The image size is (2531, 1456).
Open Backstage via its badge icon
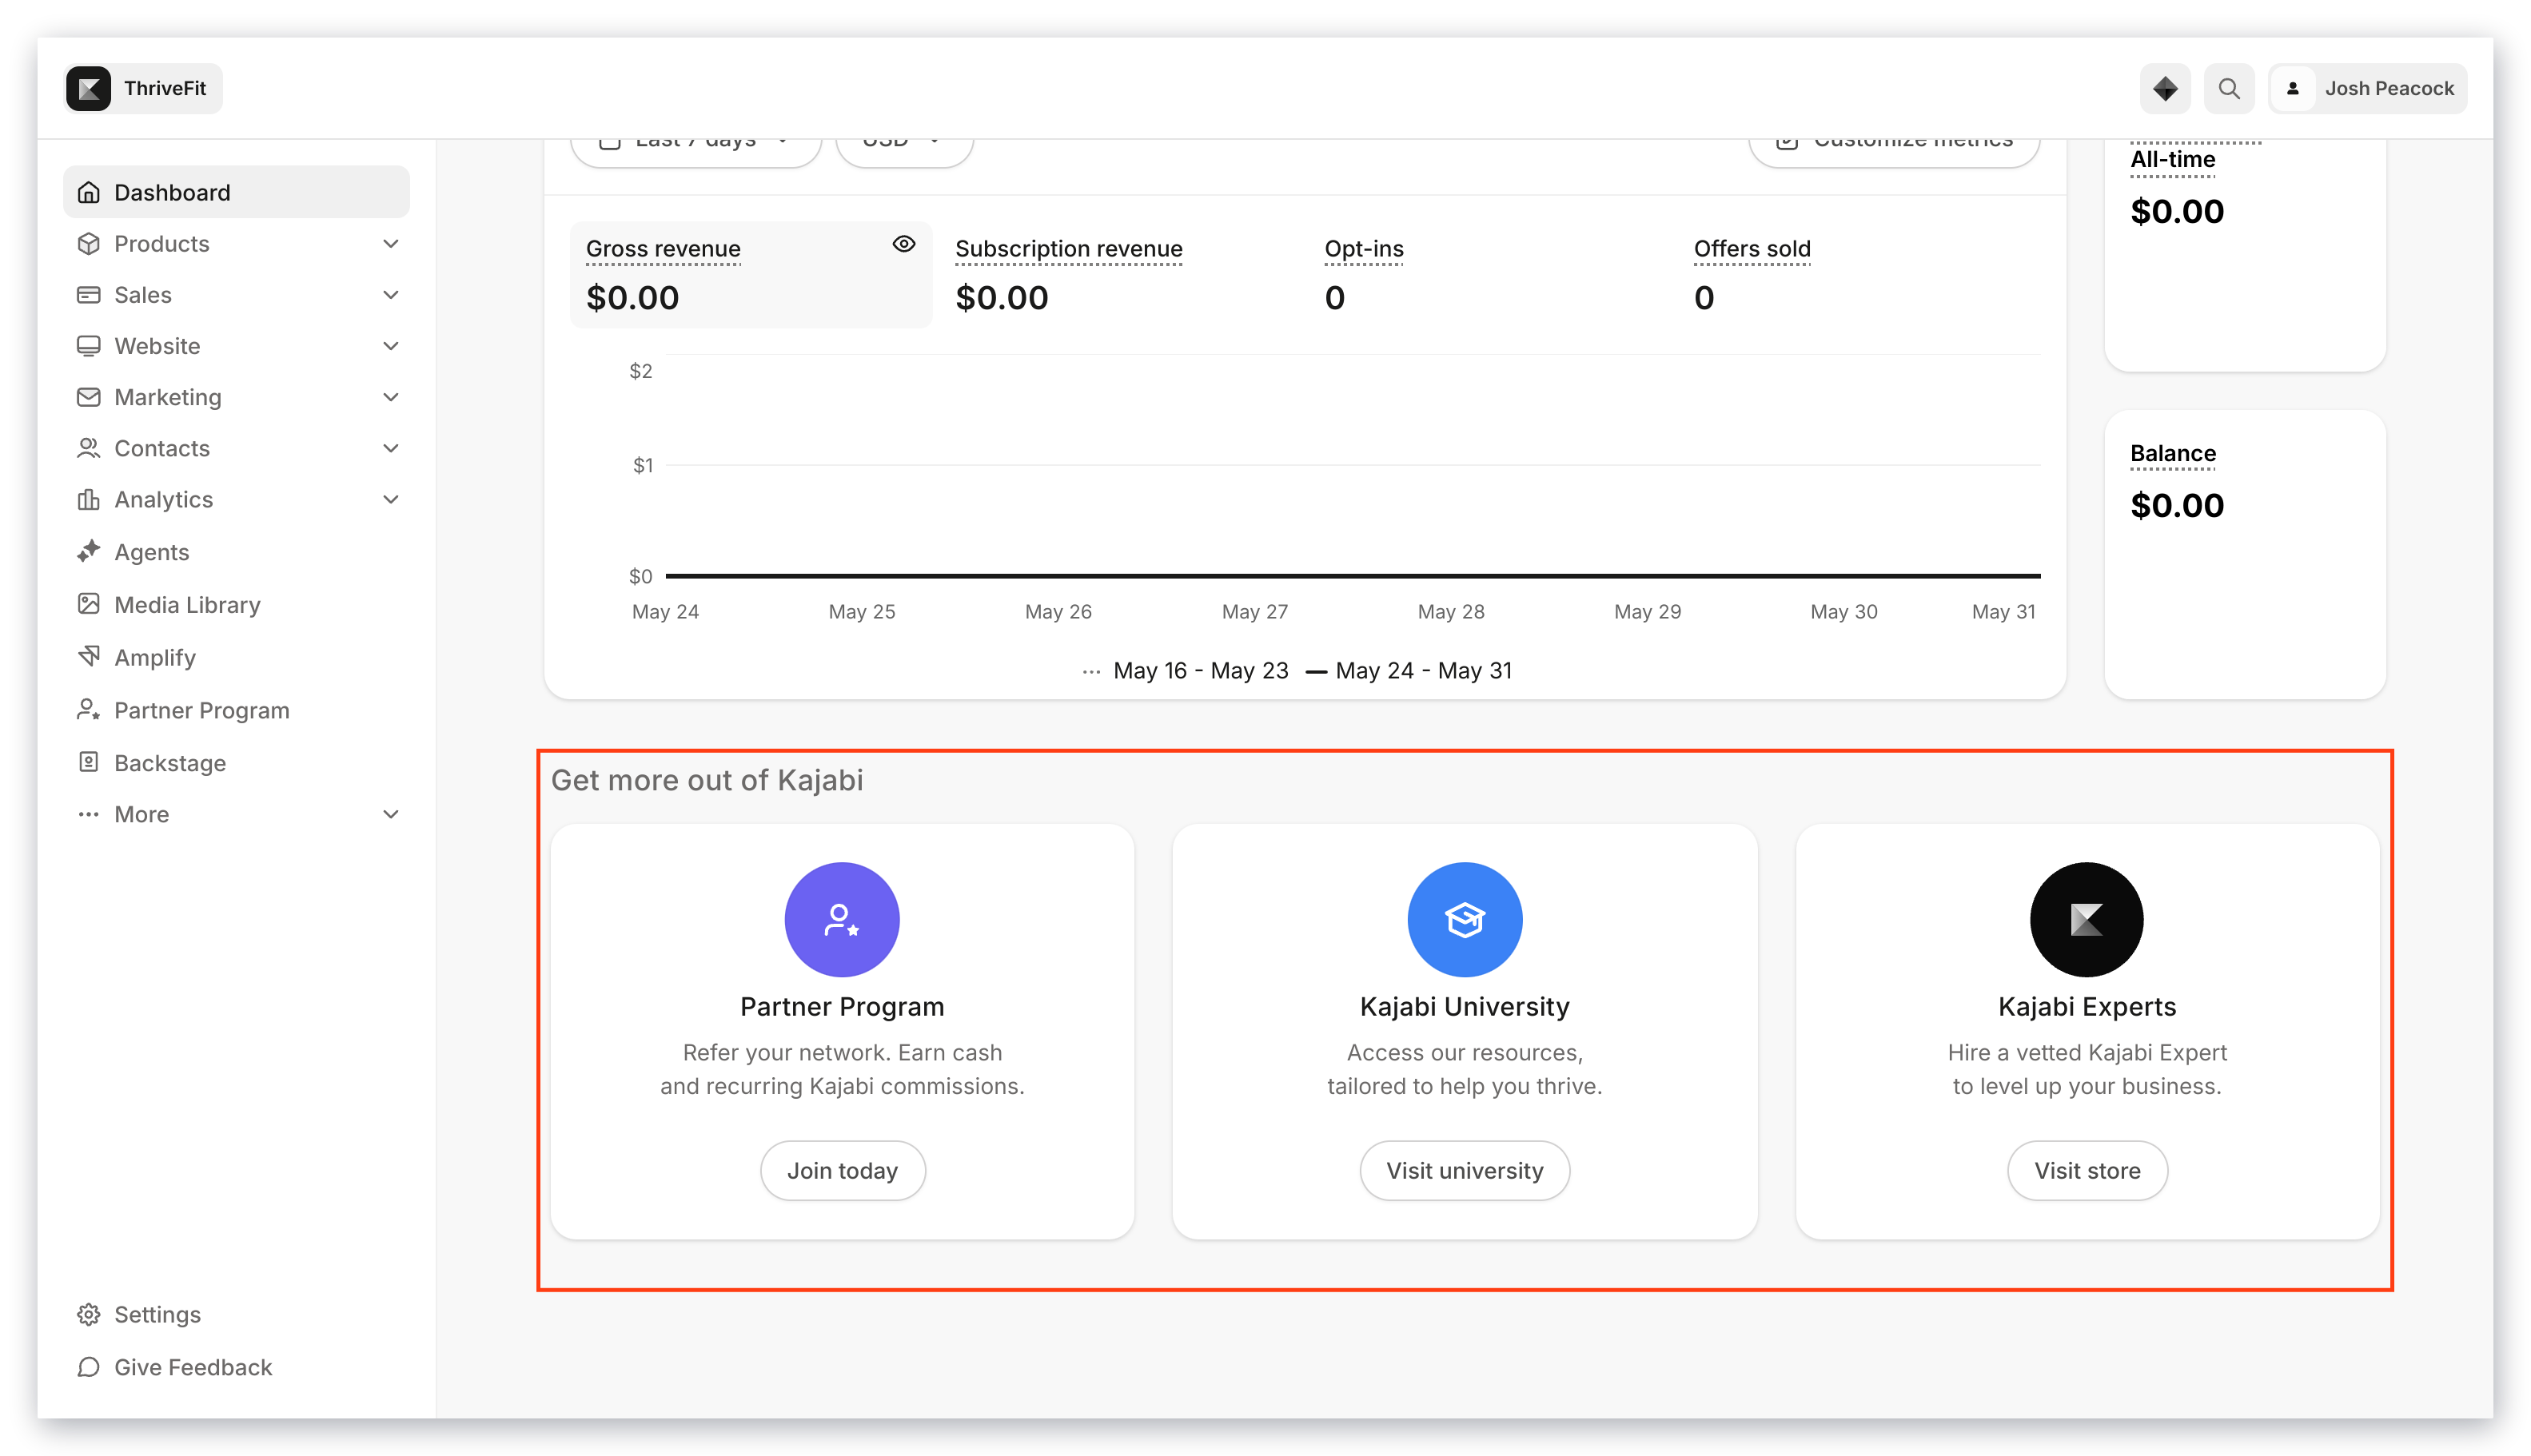(x=89, y=762)
